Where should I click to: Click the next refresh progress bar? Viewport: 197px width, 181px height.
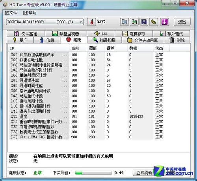click(93, 173)
